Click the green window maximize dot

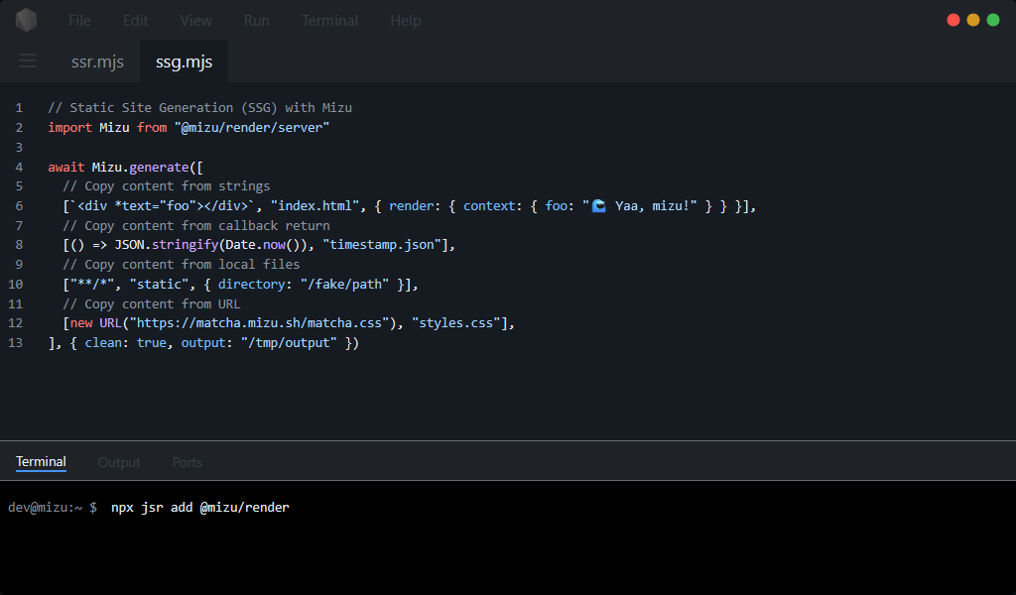(992, 20)
